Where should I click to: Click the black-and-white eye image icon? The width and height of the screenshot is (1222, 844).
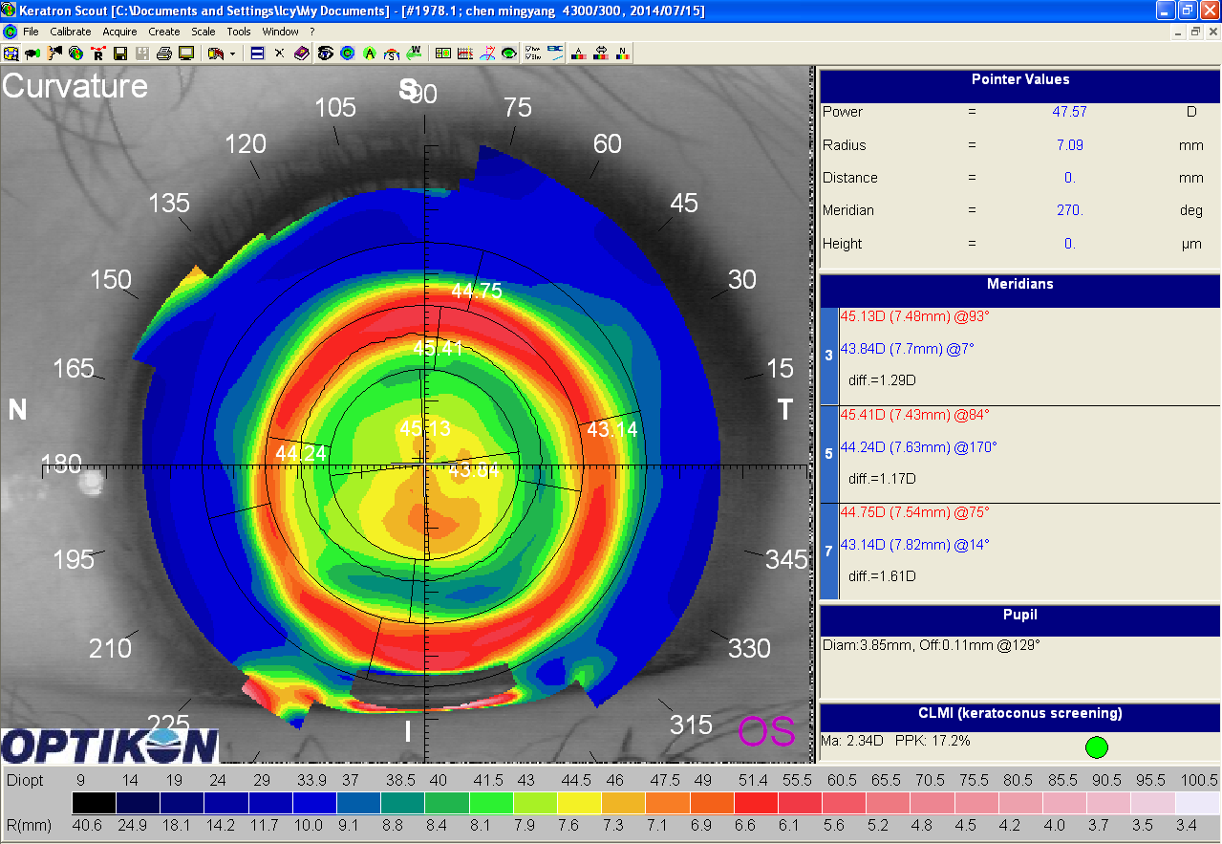click(326, 53)
